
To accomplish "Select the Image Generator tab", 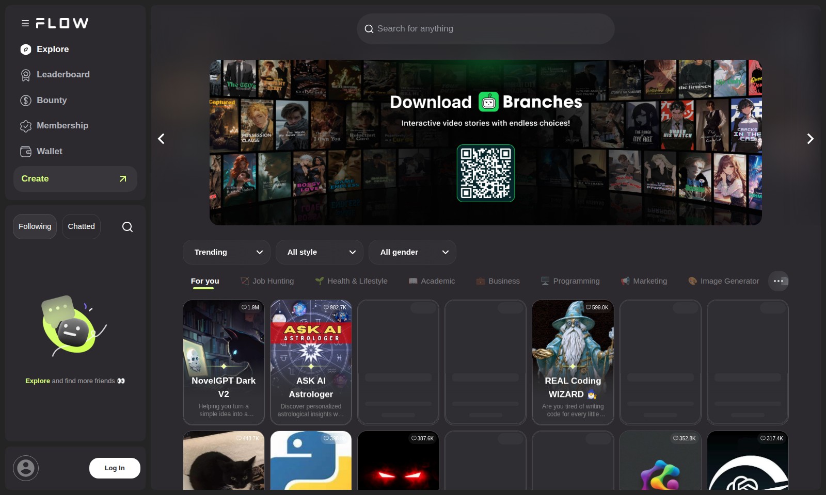I will pyautogui.click(x=724, y=281).
